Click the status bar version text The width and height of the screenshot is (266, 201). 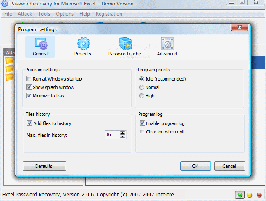[89, 195]
